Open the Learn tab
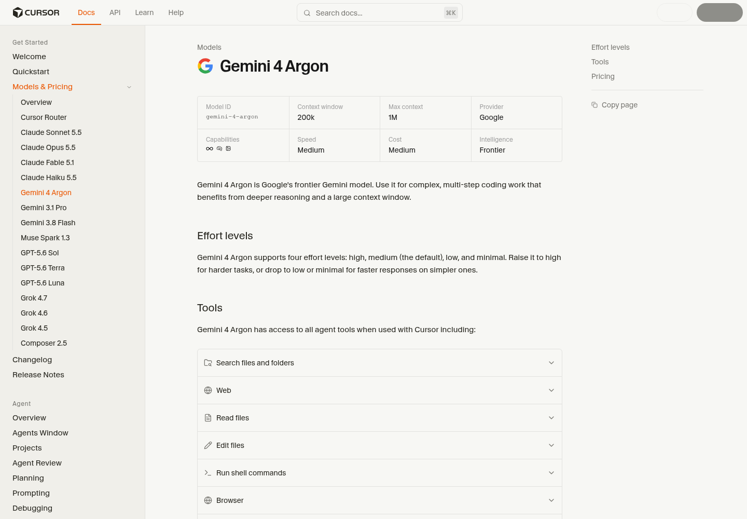Screen dimensions: 747x519 pos(144,12)
